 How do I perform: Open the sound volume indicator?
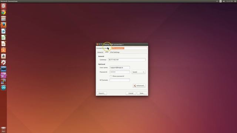[x=224, y=1]
